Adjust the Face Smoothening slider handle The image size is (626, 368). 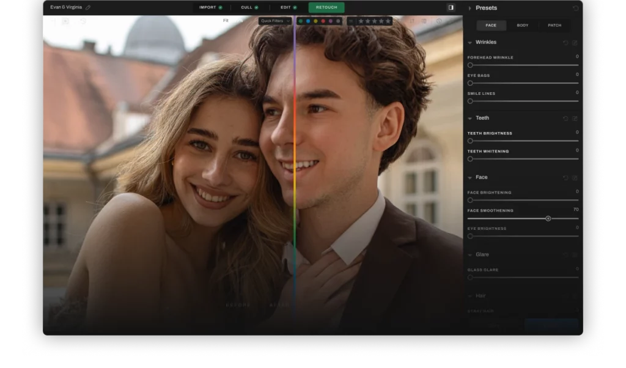coord(548,218)
